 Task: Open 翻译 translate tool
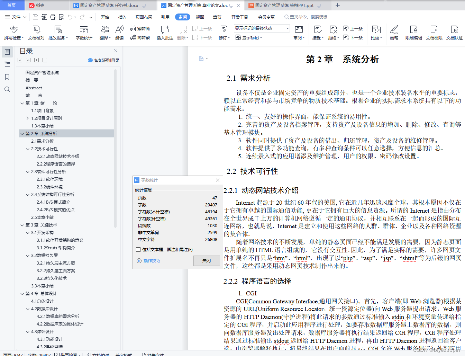105,33
